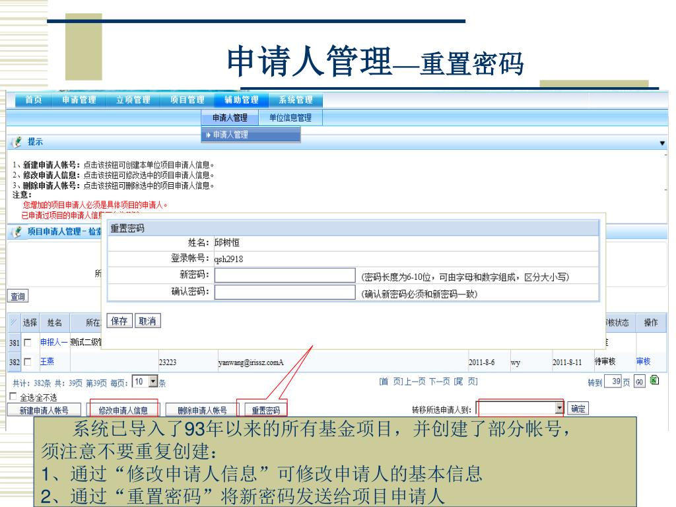Click the 取消 button

pos(147,321)
